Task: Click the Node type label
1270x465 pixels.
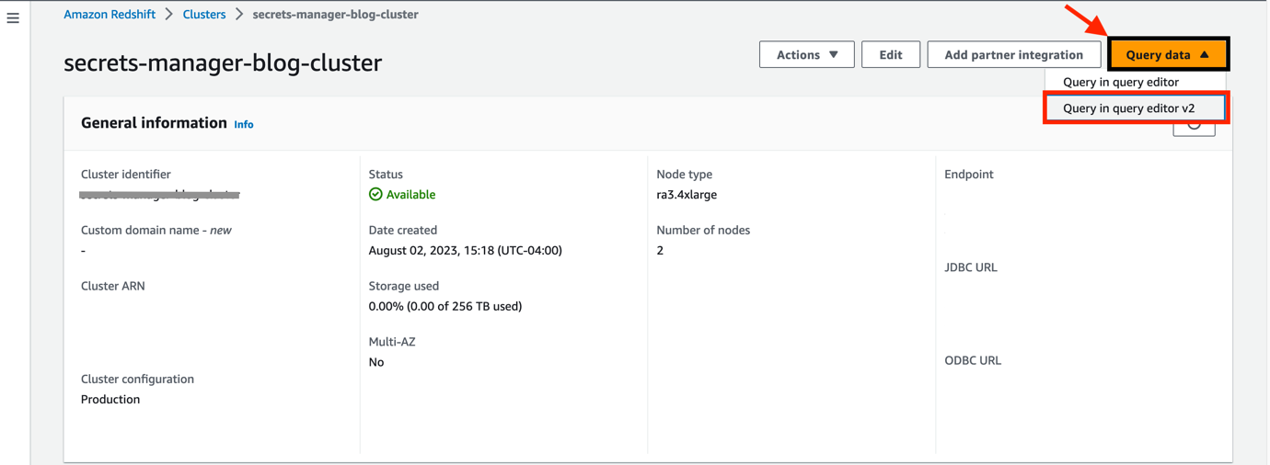Action: [x=685, y=174]
